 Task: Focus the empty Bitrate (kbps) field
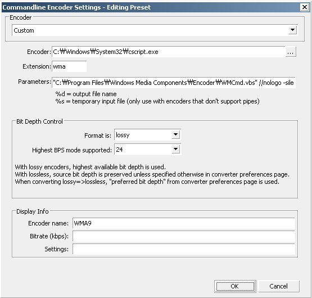click(184, 236)
